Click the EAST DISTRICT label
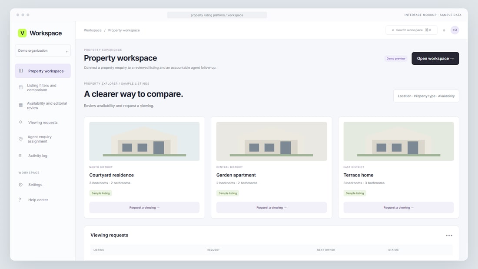The image size is (478, 269). pos(354,167)
